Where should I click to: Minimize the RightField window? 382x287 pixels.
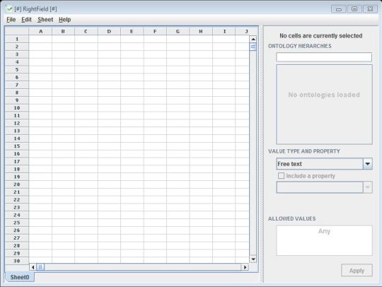point(338,9)
